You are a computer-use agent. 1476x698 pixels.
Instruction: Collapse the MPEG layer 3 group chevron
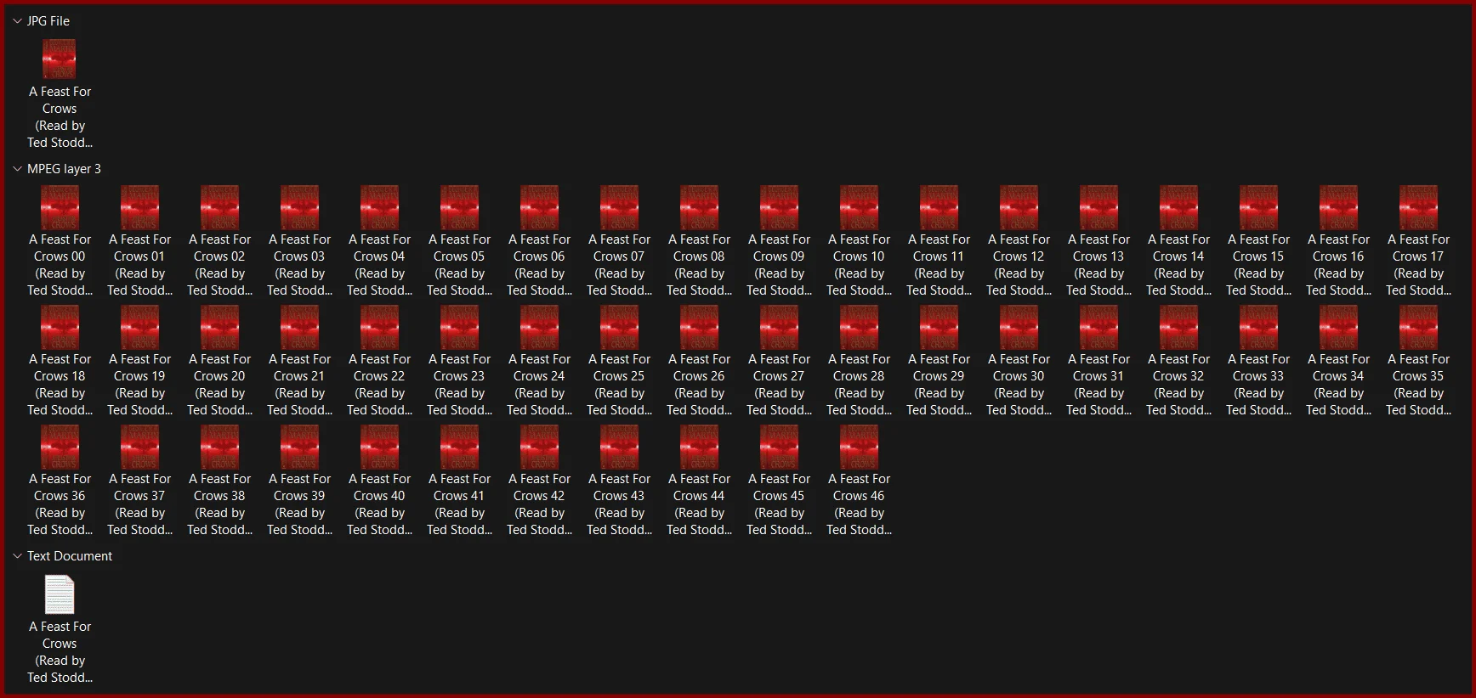(17, 169)
